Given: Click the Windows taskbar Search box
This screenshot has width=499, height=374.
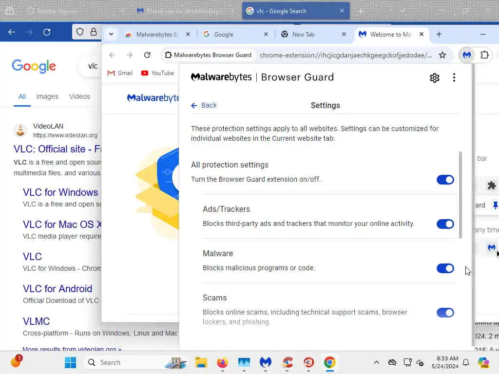Looking at the screenshot, I should click(134, 362).
